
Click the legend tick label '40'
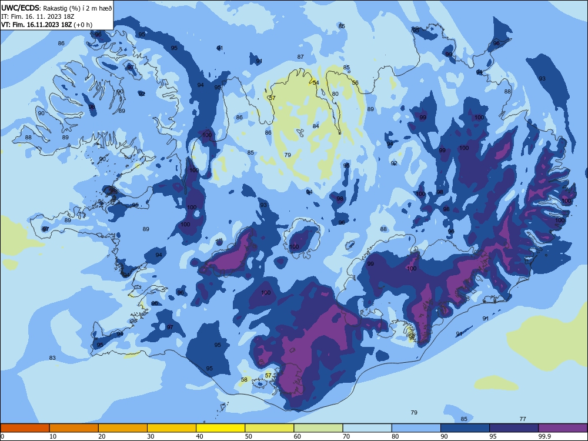pyautogui.click(x=199, y=436)
